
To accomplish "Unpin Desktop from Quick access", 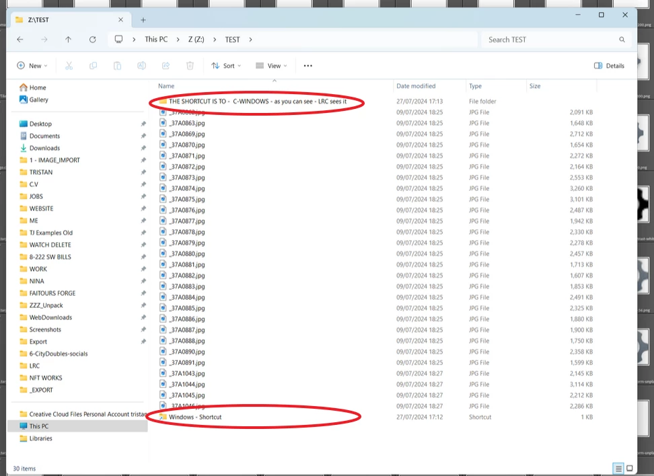I will point(143,124).
